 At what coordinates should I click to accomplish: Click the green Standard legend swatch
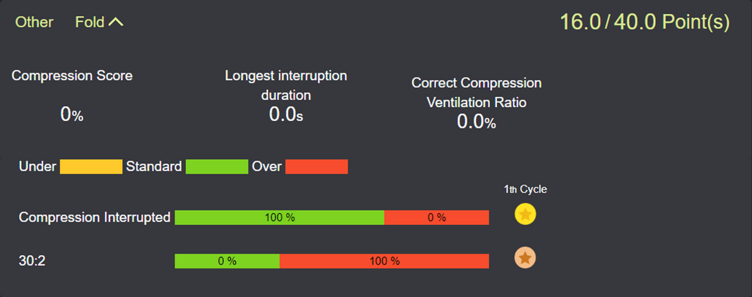point(217,166)
